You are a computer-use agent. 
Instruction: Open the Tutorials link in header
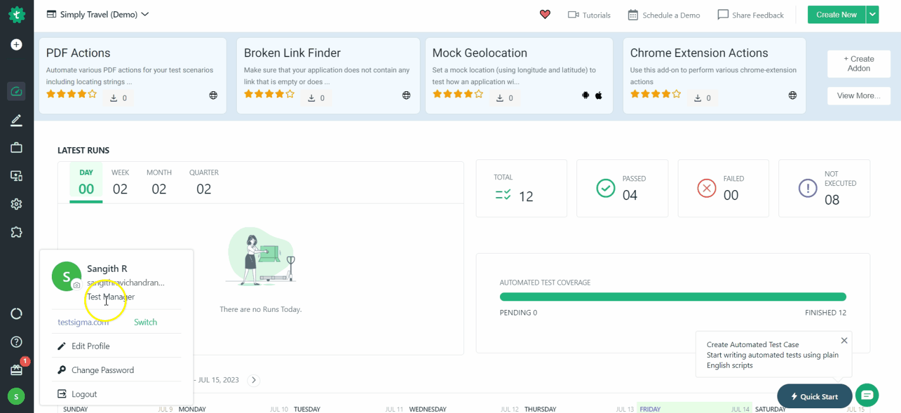589,15
